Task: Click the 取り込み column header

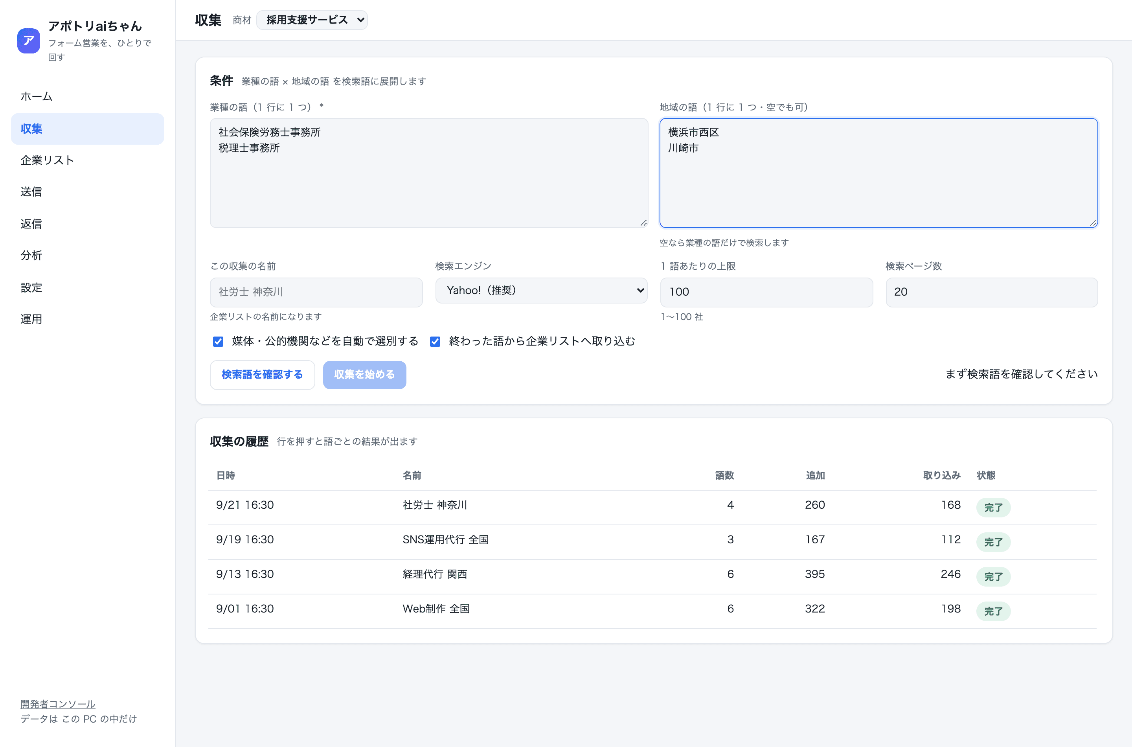Action: pos(941,475)
